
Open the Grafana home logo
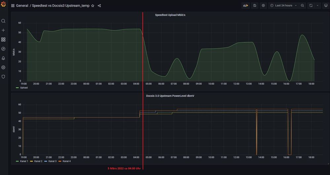click(3, 4)
